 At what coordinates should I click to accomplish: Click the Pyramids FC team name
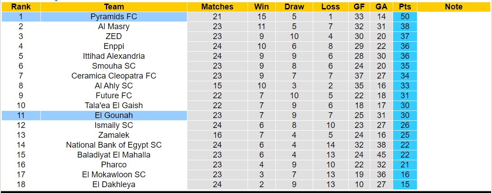pos(114,17)
